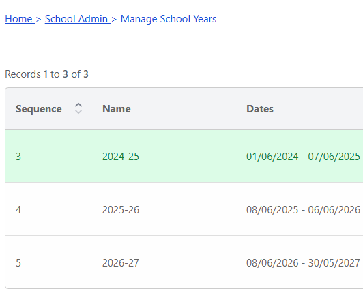
Task: Click sequence number 5 cell
Action: [18, 263]
